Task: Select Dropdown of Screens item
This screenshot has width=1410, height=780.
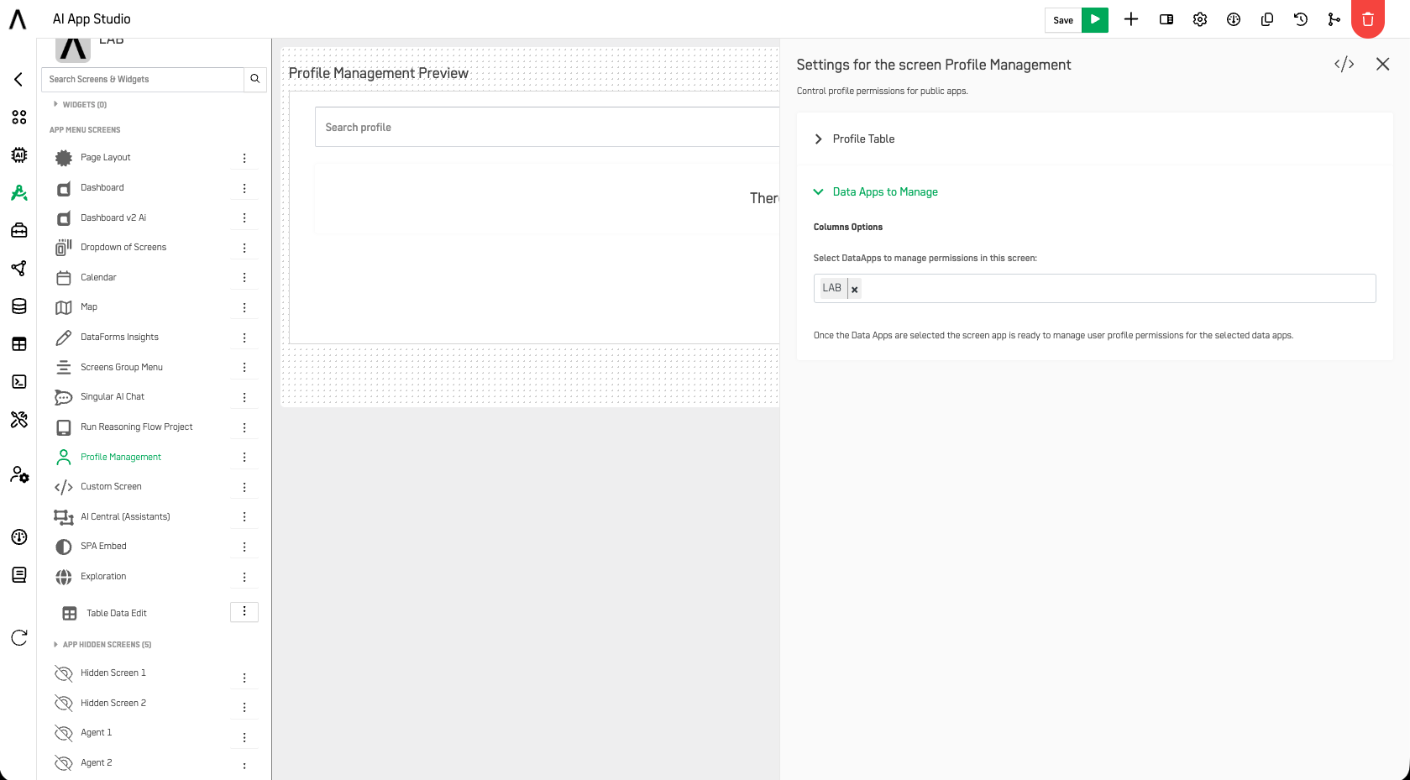Action: (123, 247)
